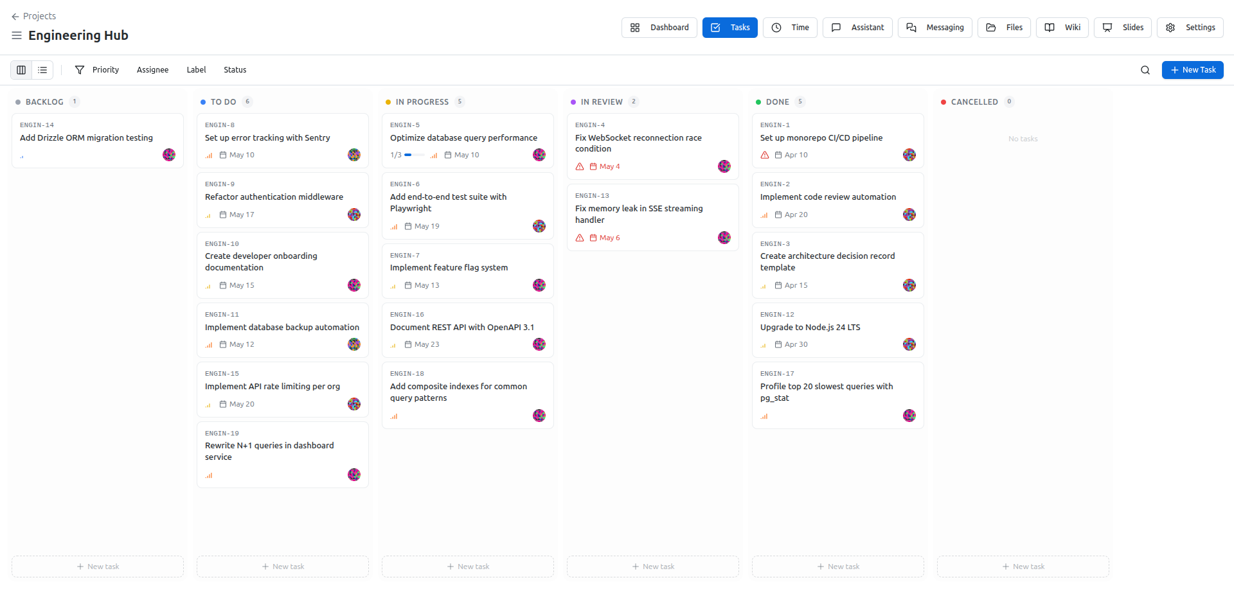The height and width of the screenshot is (589, 1234).
Task: Click urgent warning icon on ENGIN-1
Action: (765, 155)
